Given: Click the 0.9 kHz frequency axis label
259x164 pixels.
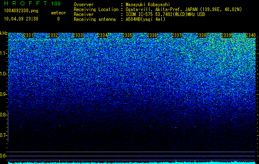Looking at the screenshot, I should coord(3,94).
